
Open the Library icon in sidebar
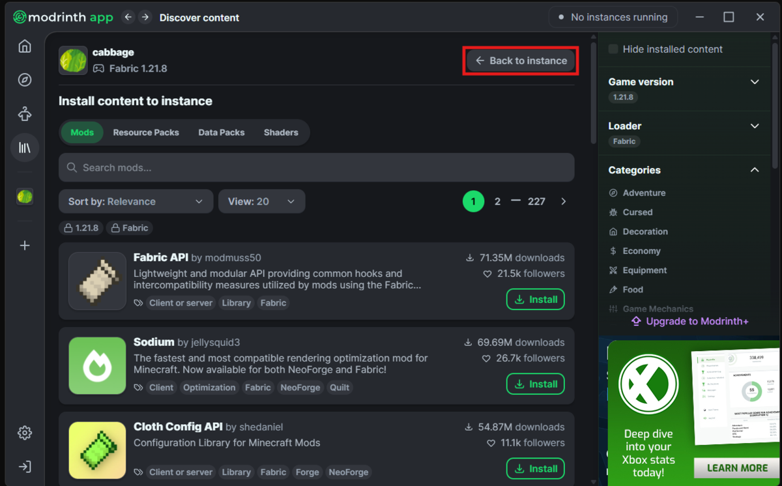[x=25, y=148]
